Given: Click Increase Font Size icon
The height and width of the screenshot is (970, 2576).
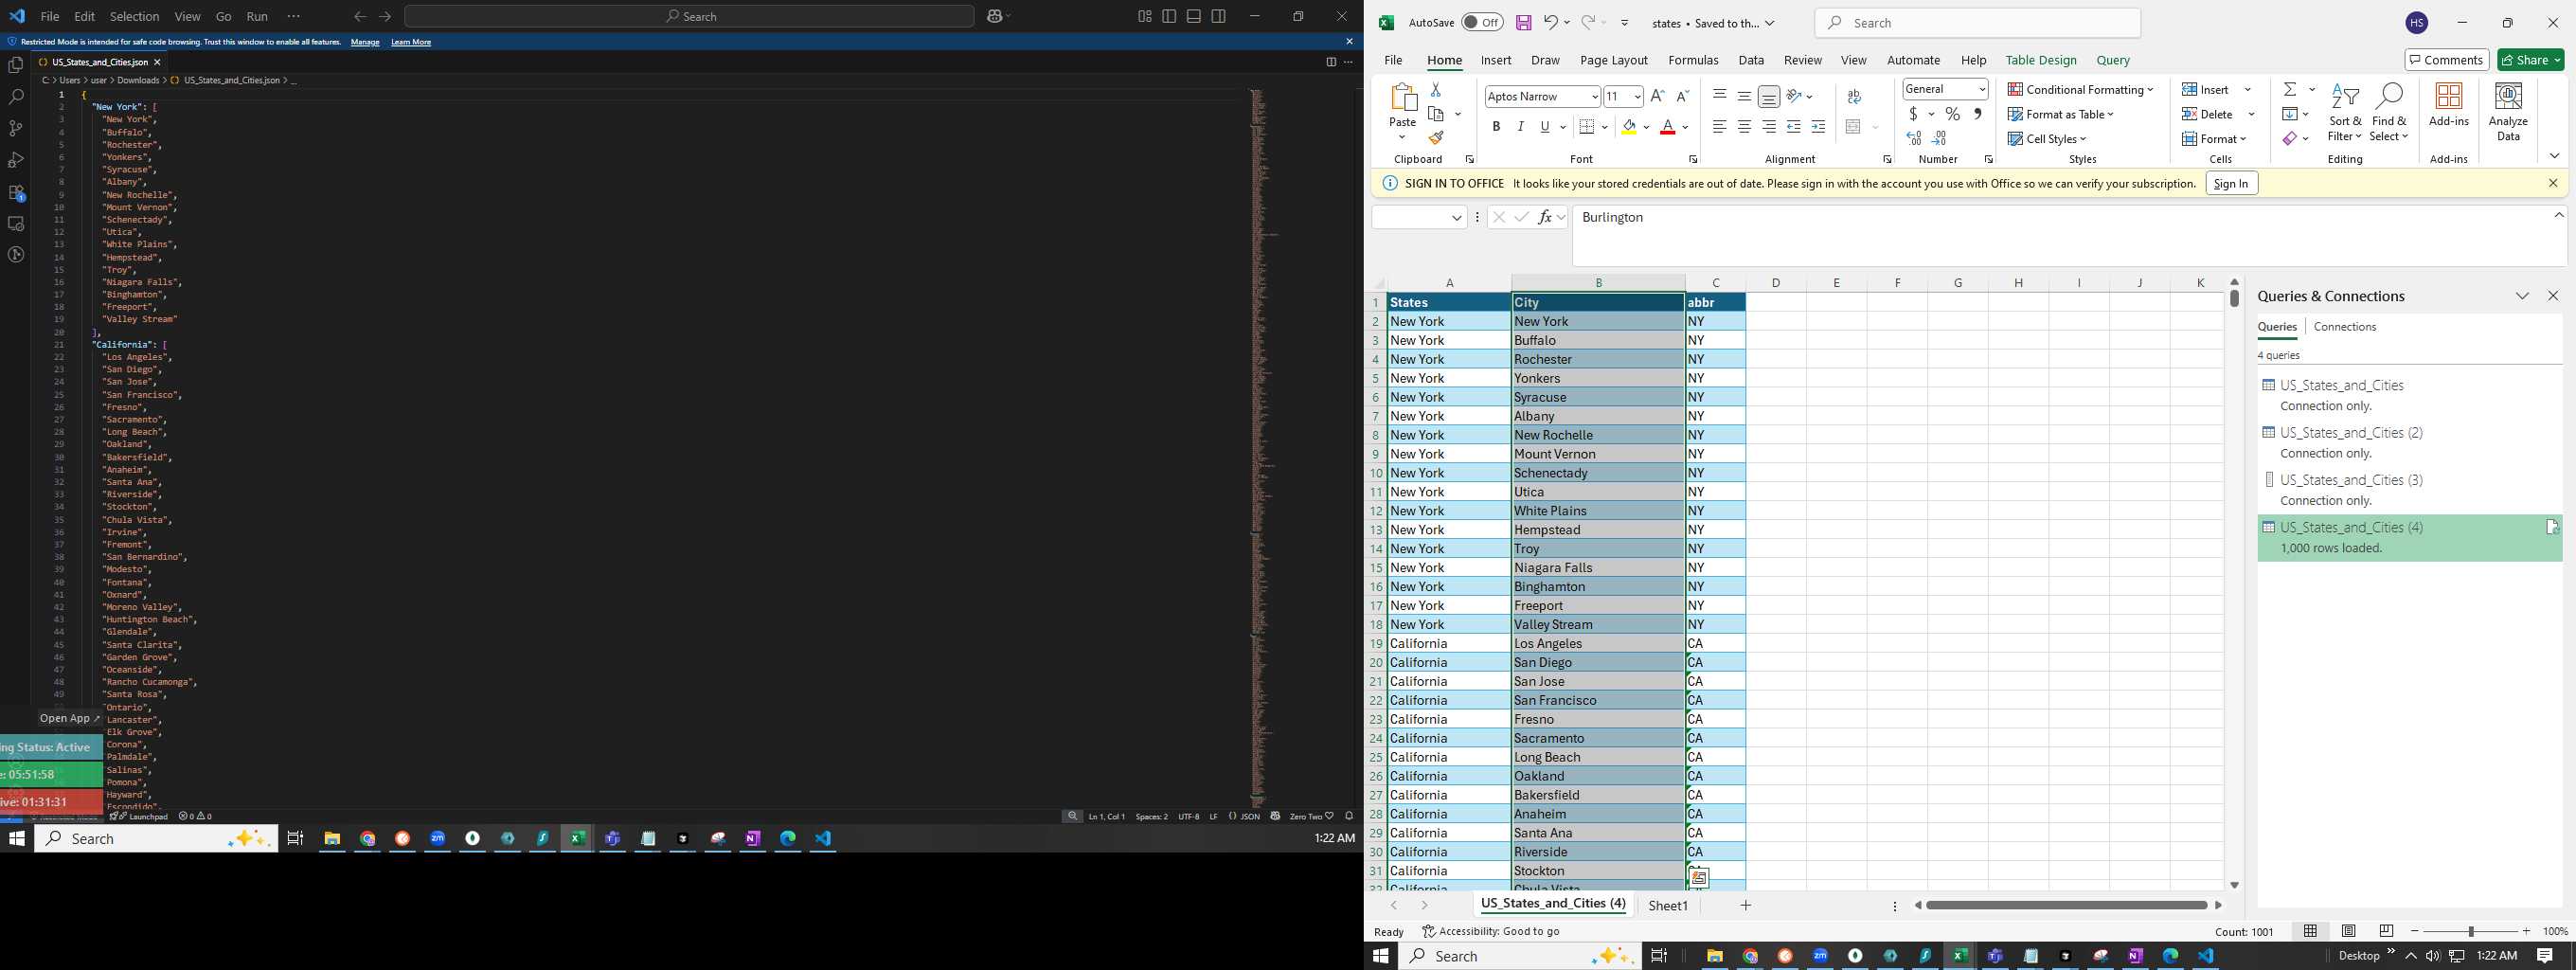Looking at the screenshot, I should click(1658, 96).
